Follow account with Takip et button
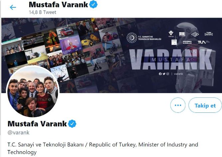 [205, 105]
